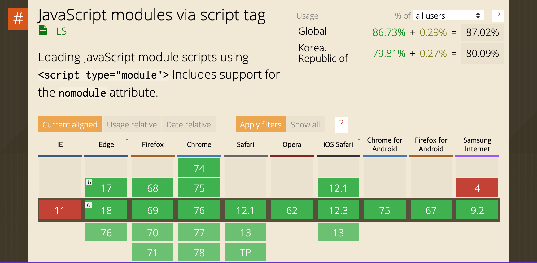Select Safari 13 desktop cell
Viewport: 537px width, 263px height.
tap(246, 232)
